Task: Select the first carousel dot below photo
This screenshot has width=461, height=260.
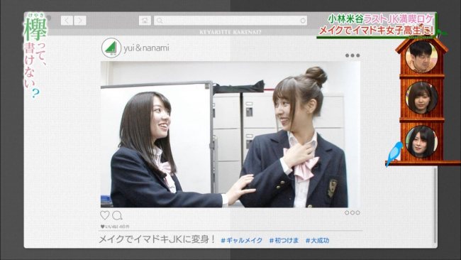Action: [347, 212]
